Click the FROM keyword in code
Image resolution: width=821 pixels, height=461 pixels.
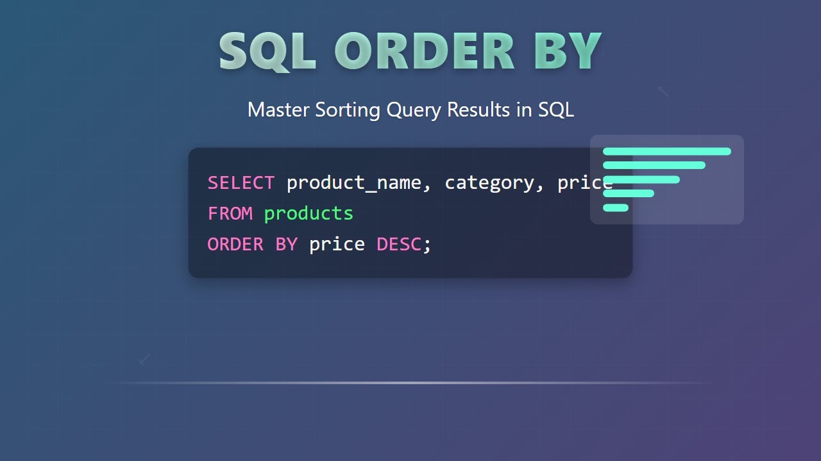230,213
